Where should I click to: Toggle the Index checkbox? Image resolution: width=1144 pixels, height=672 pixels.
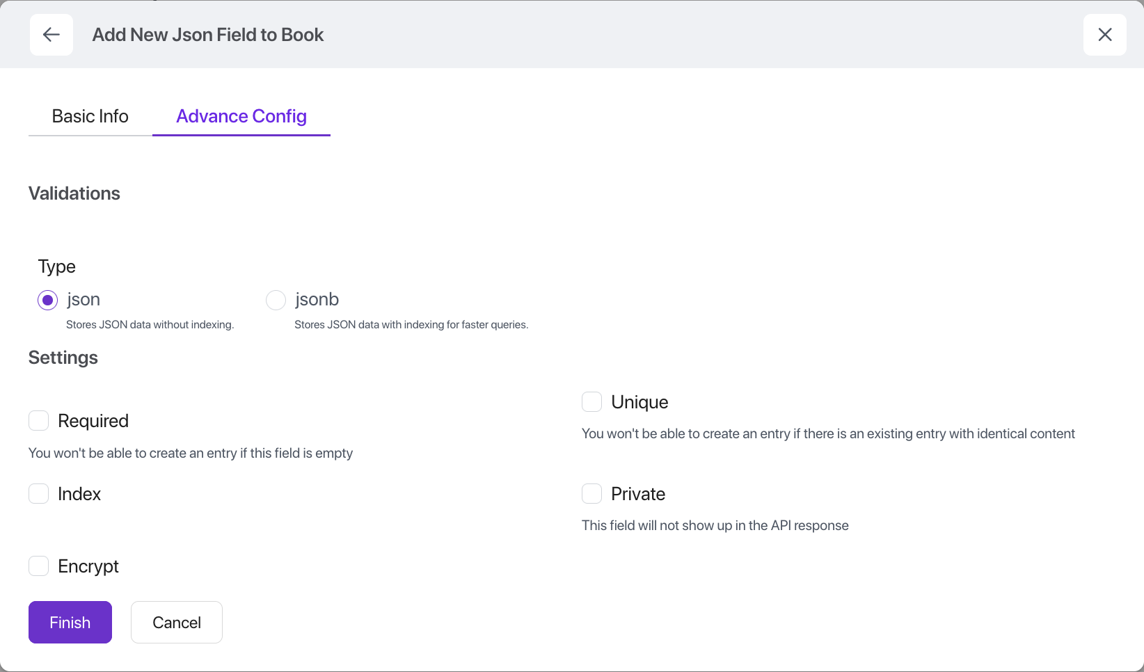click(39, 494)
